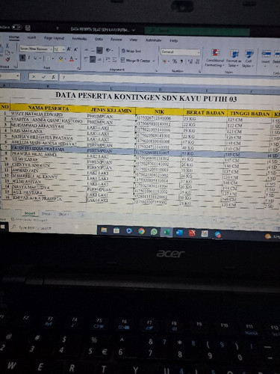Click the Percent Style icon
This screenshot has width=280, height=374.
175,61
